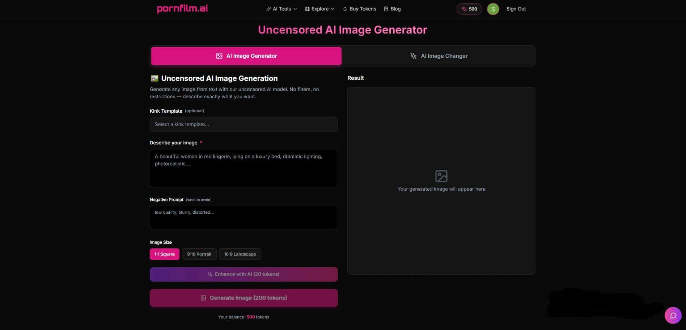Click the sparkle icon beside AI Tools

coord(268,9)
